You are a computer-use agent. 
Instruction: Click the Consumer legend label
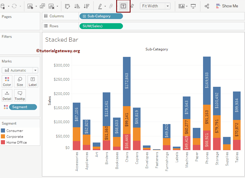pyautogui.click(x=15, y=131)
